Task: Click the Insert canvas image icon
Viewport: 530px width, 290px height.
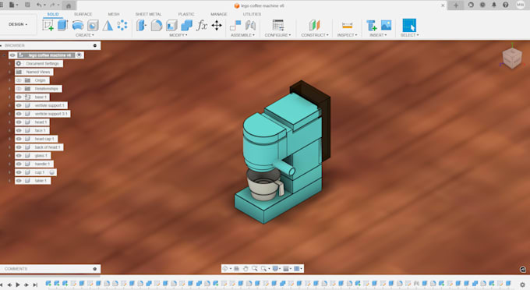Action: tap(386, 26)
